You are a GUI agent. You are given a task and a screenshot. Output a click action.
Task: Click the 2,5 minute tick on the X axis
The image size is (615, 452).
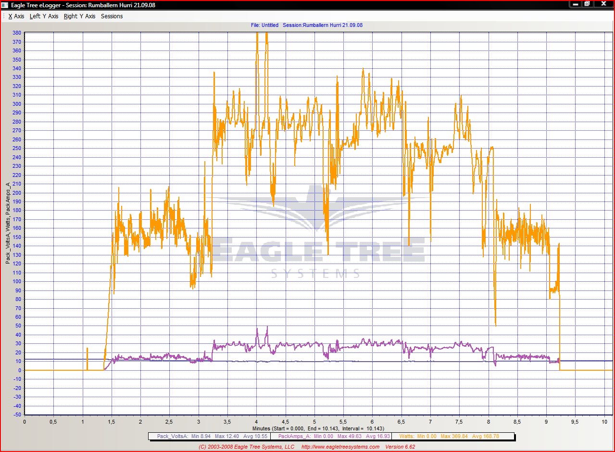169,421
